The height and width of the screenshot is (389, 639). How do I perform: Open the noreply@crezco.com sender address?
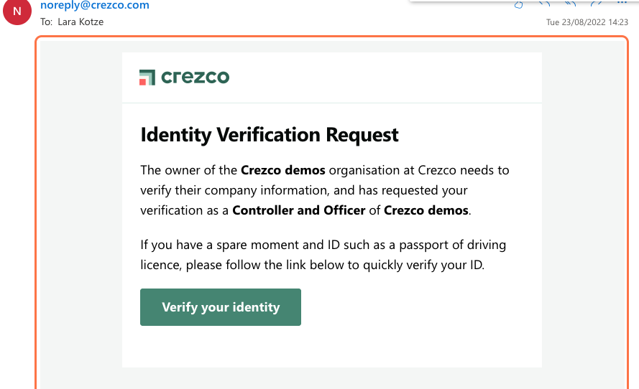(95, 5)
